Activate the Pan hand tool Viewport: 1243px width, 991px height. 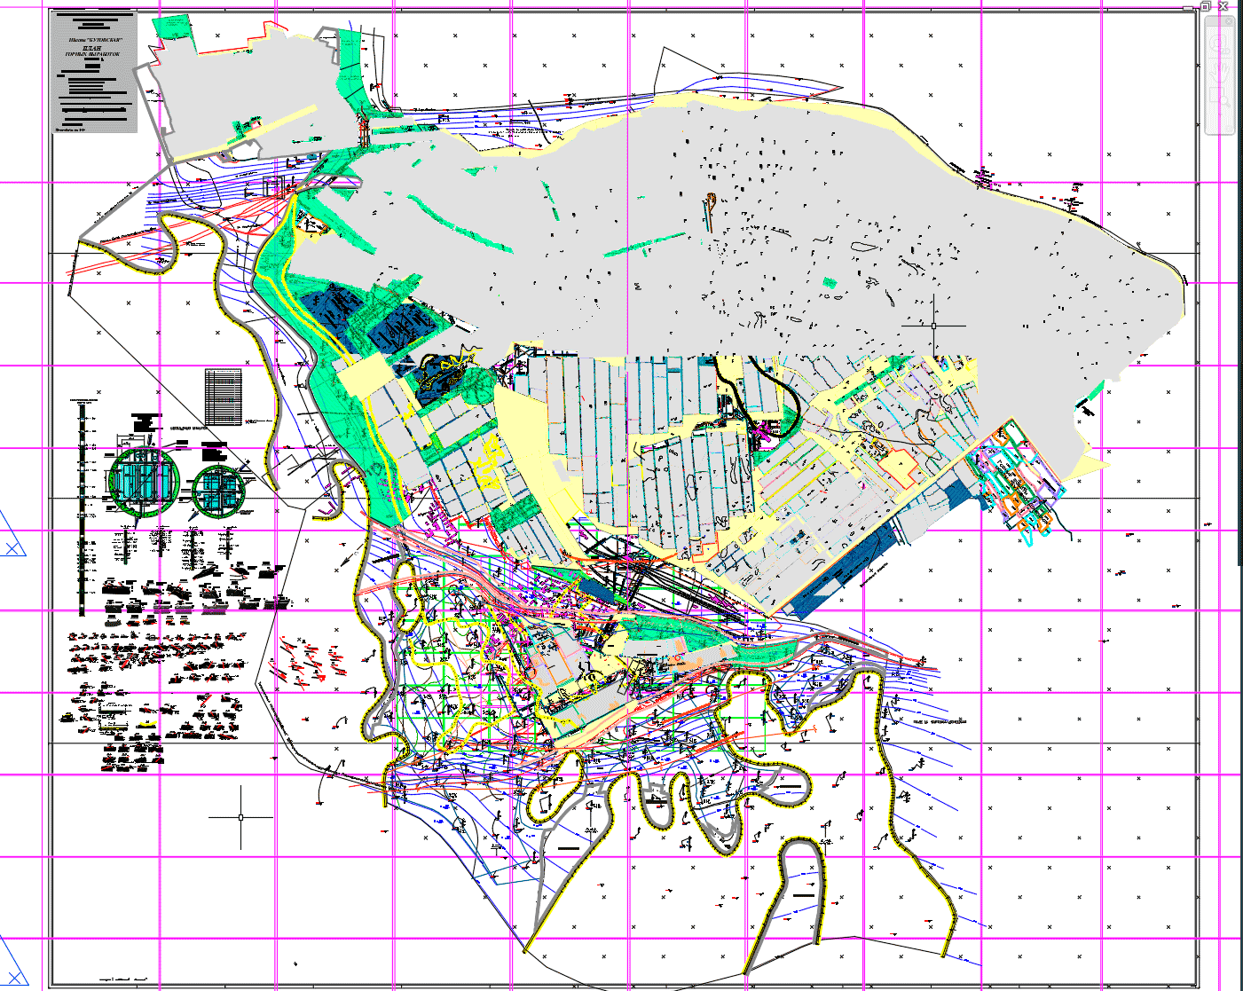coord(1220,72)
